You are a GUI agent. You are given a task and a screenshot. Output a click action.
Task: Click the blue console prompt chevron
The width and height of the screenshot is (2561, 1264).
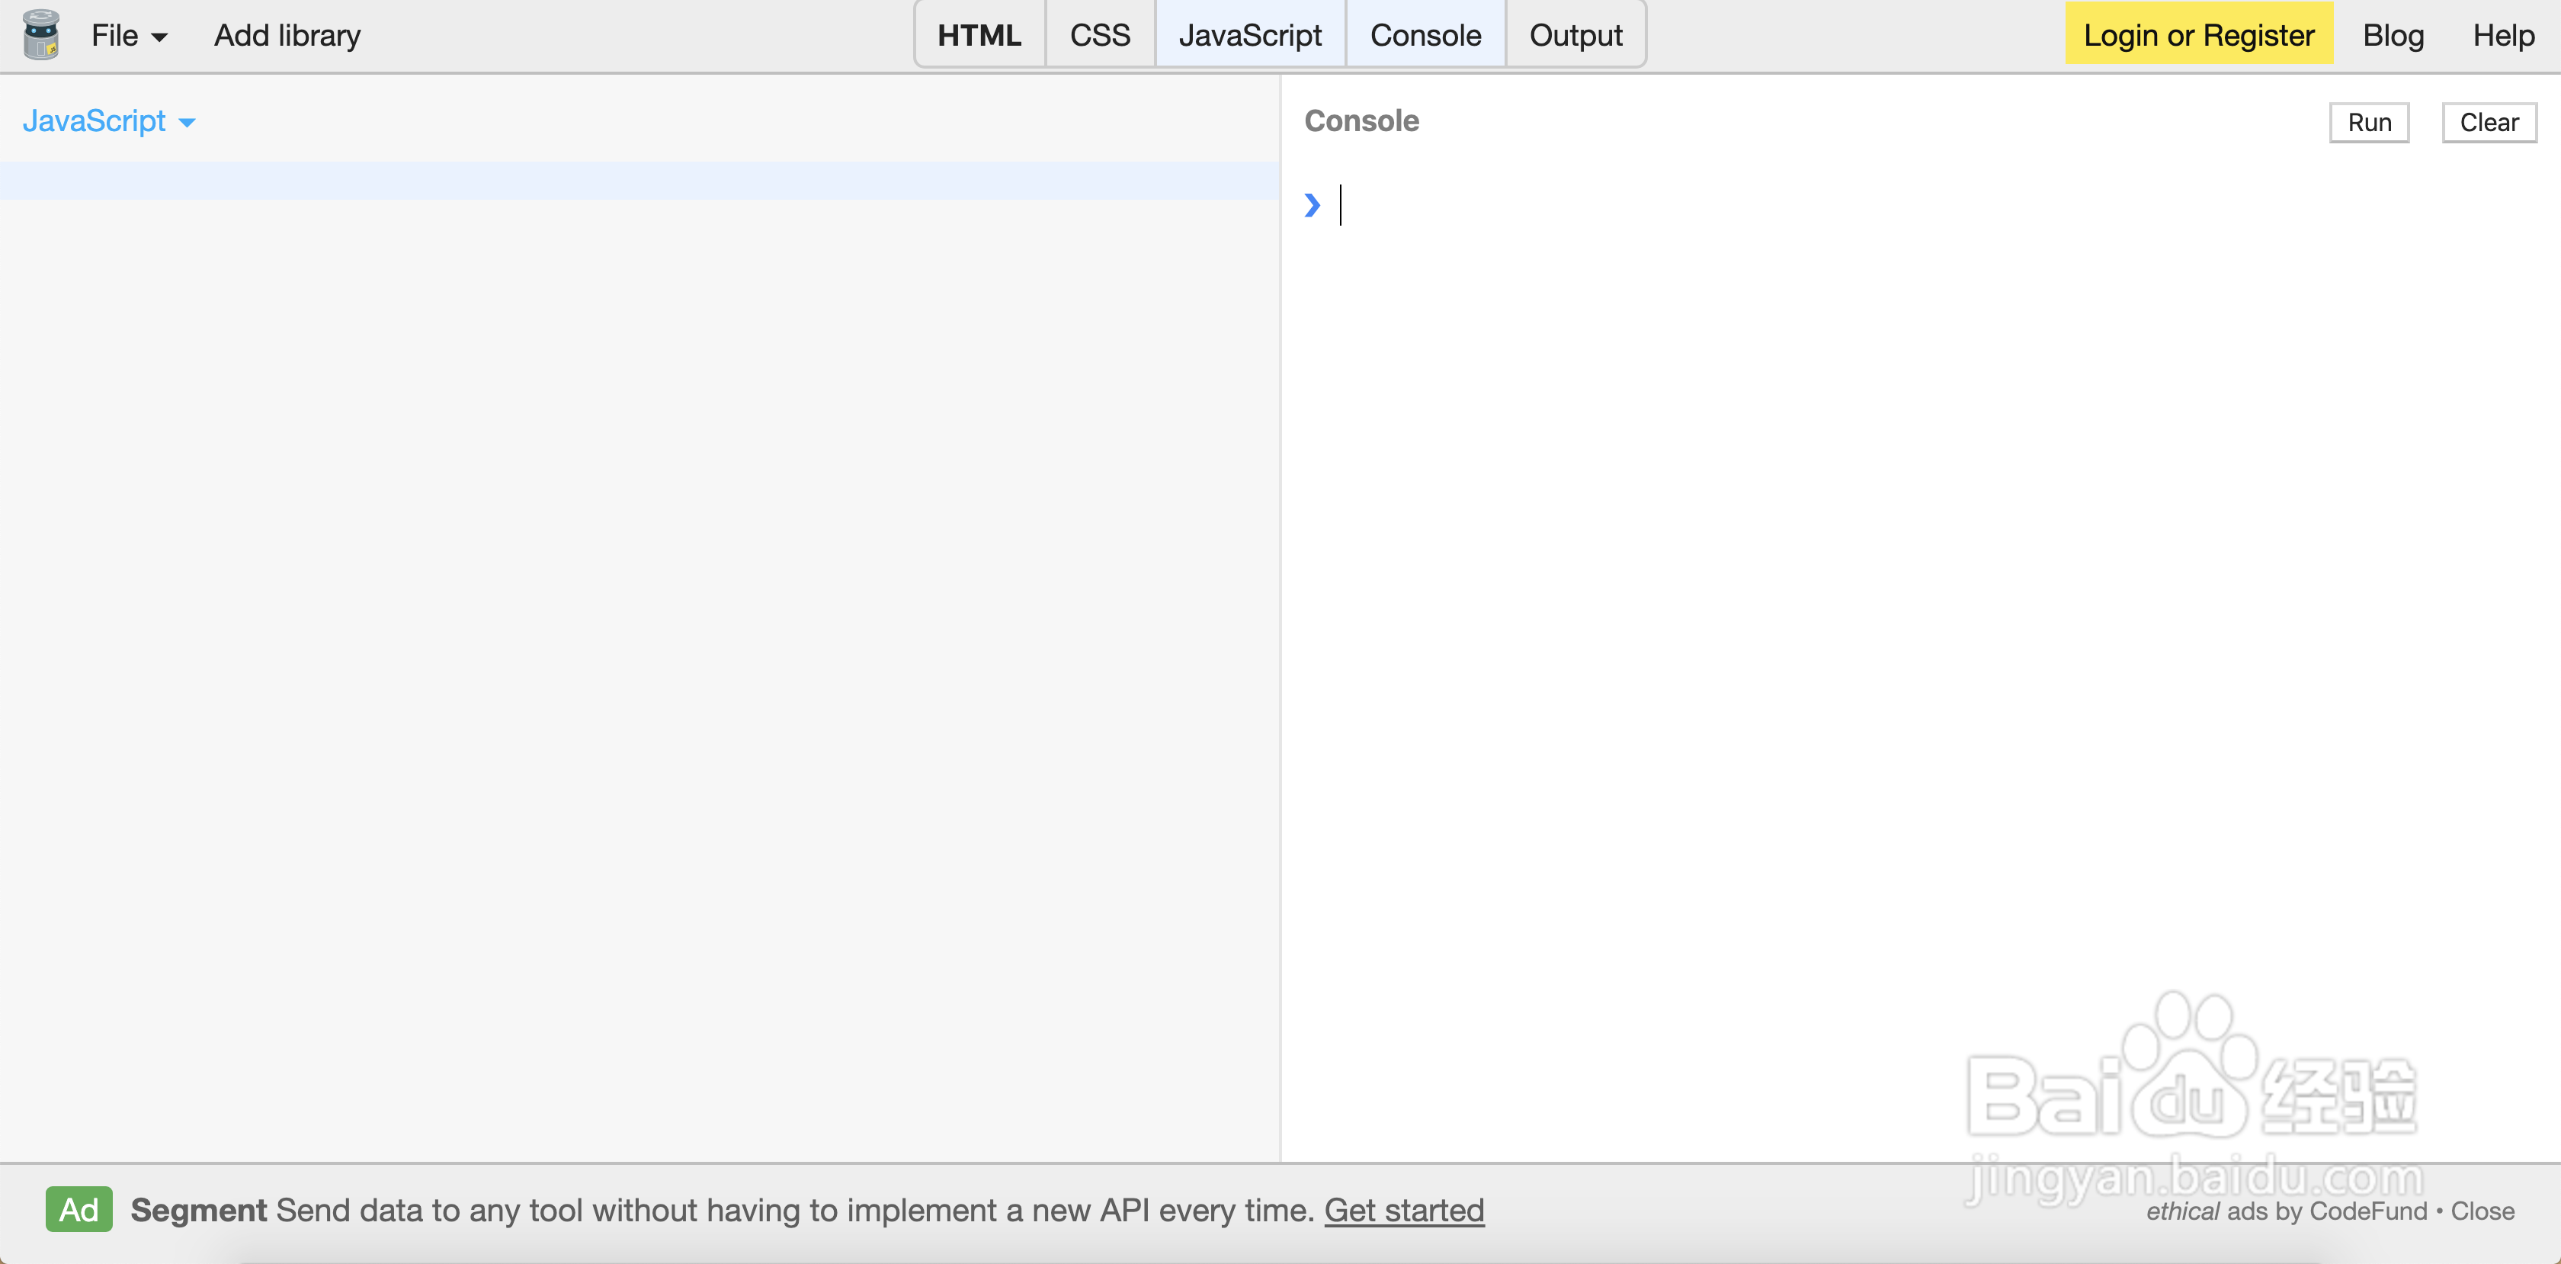[x=1313, y=205]
